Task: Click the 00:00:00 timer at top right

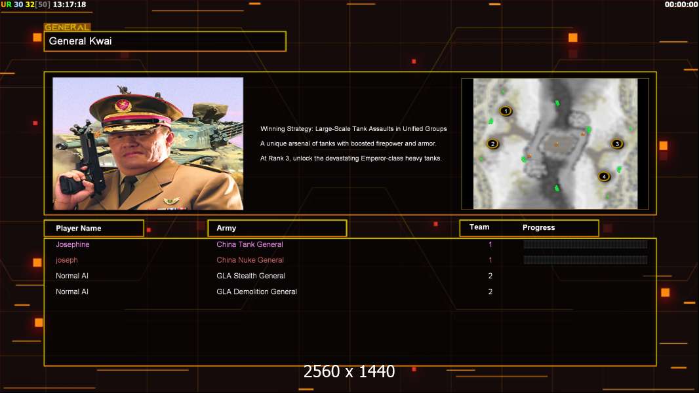Action: [681, 5]
